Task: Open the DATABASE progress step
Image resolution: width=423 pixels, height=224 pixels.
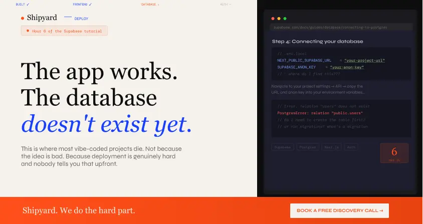Action: 150,5
